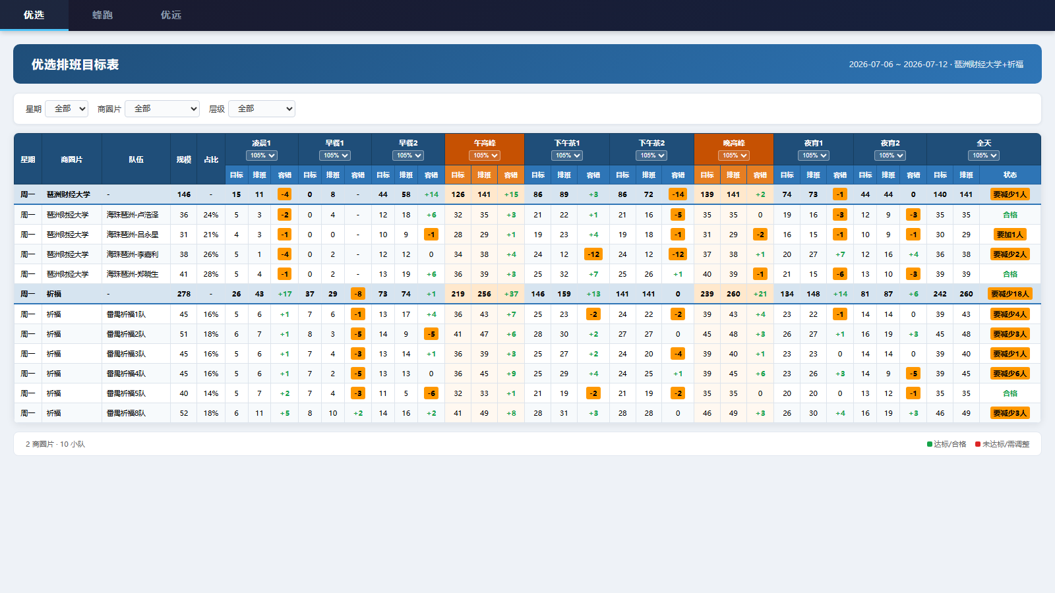Select the 海珠琶洲-吕永星 team name

133,235
